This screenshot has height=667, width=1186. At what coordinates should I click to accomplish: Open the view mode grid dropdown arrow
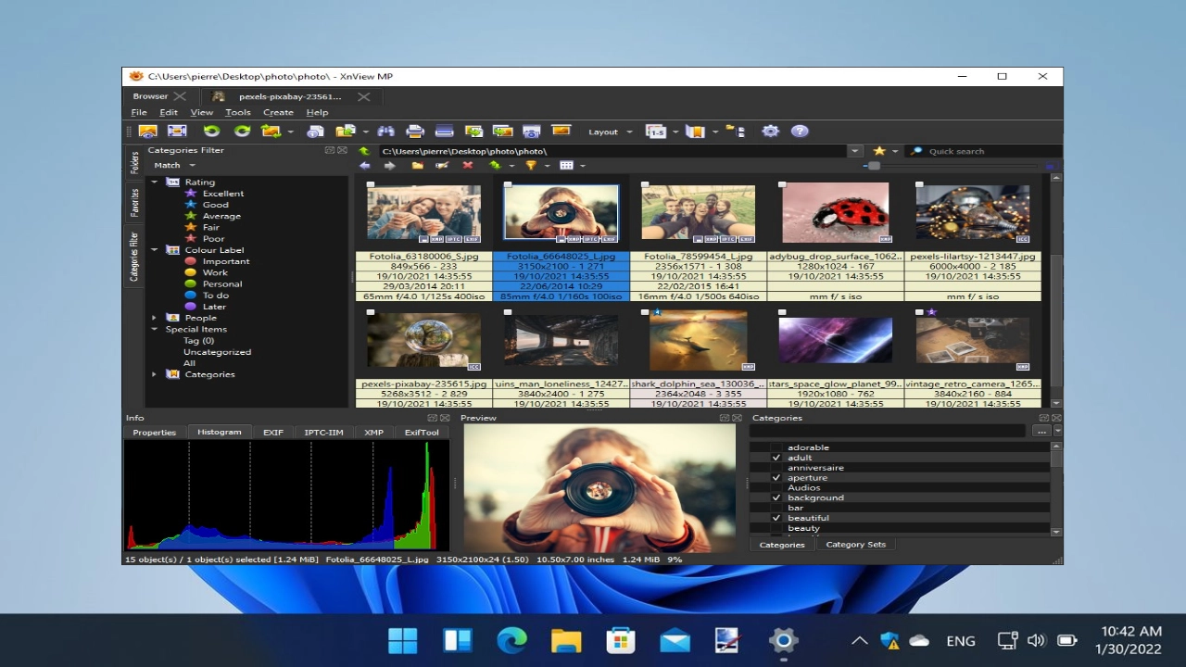(582, 166)
